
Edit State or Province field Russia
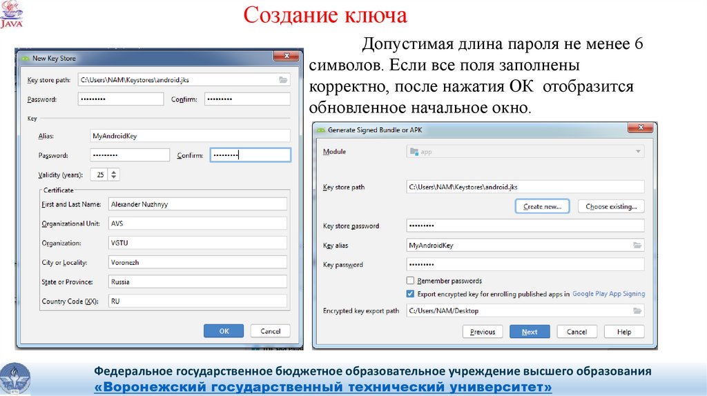pos(197,281)
